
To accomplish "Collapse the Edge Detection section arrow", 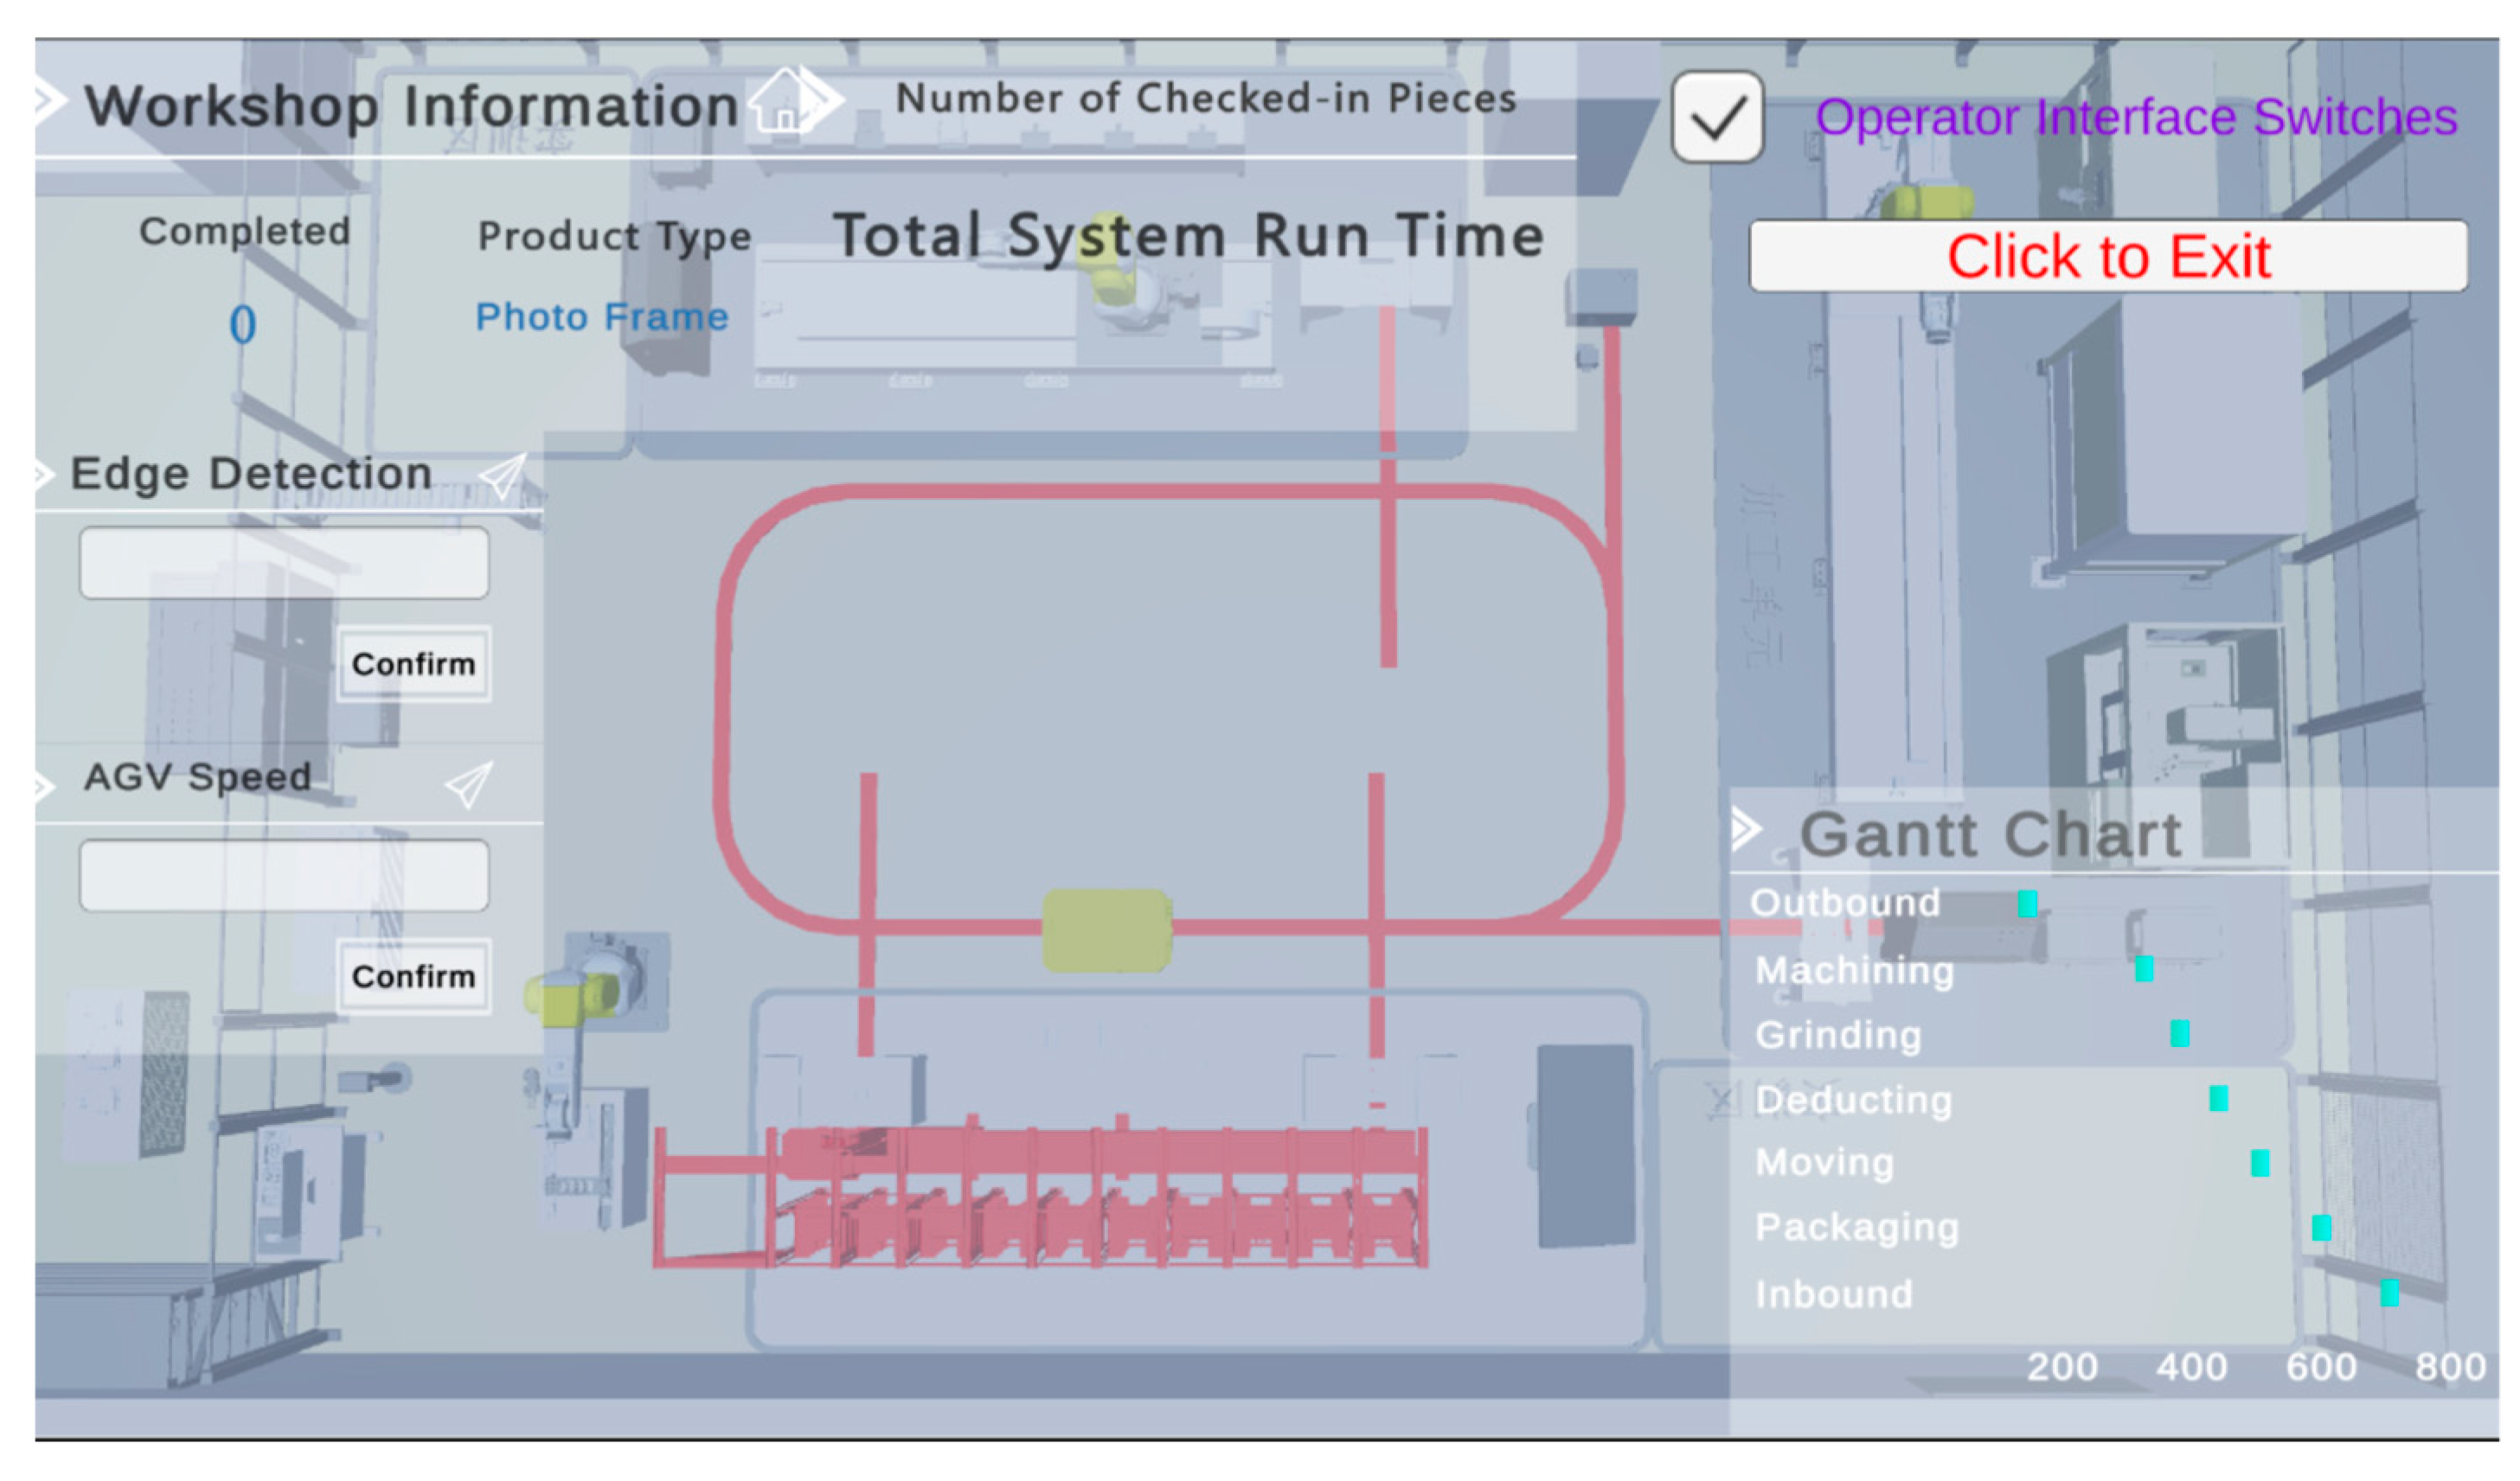I will 43,474.
